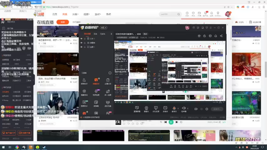Click the right orange button in the danmaku panel
The image size is (267, 150).
(24, 133)
